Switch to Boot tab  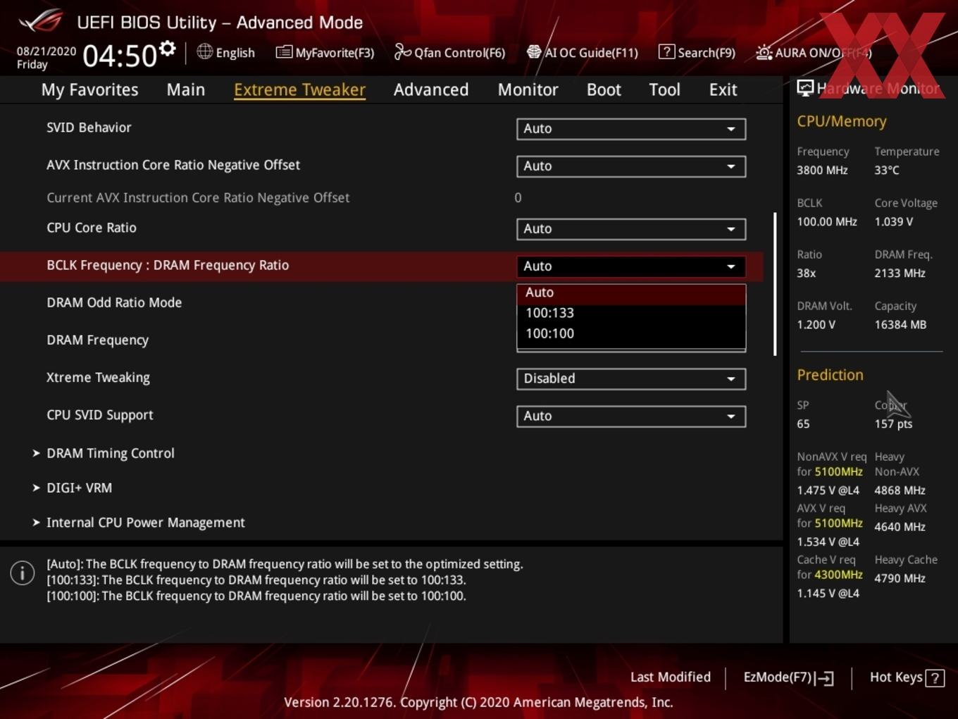click(x=604, y=90)
